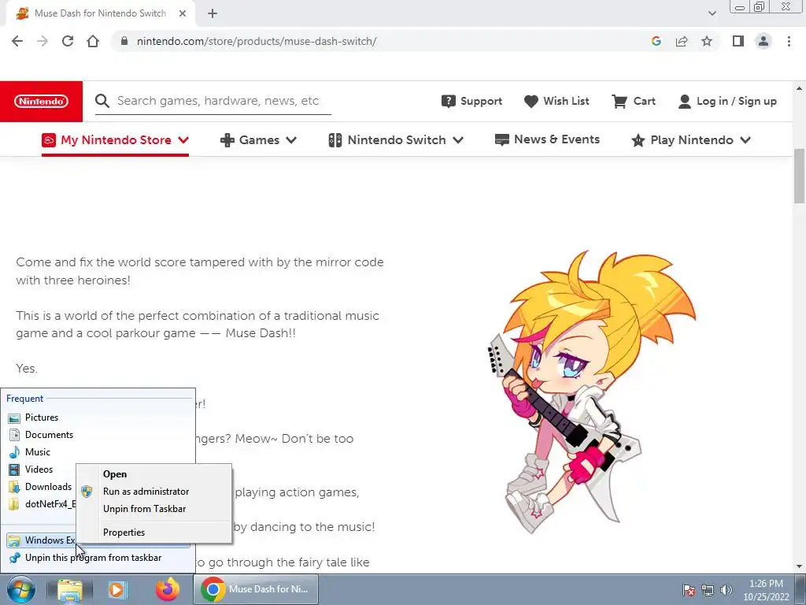The image size is (806, 605).
Task: Launch Firefox from the taskbar
Action: [168, 589]
